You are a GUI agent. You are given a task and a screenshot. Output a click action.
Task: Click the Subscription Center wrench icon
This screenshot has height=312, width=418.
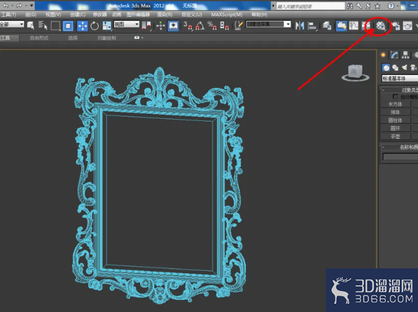tap(359, 6)
